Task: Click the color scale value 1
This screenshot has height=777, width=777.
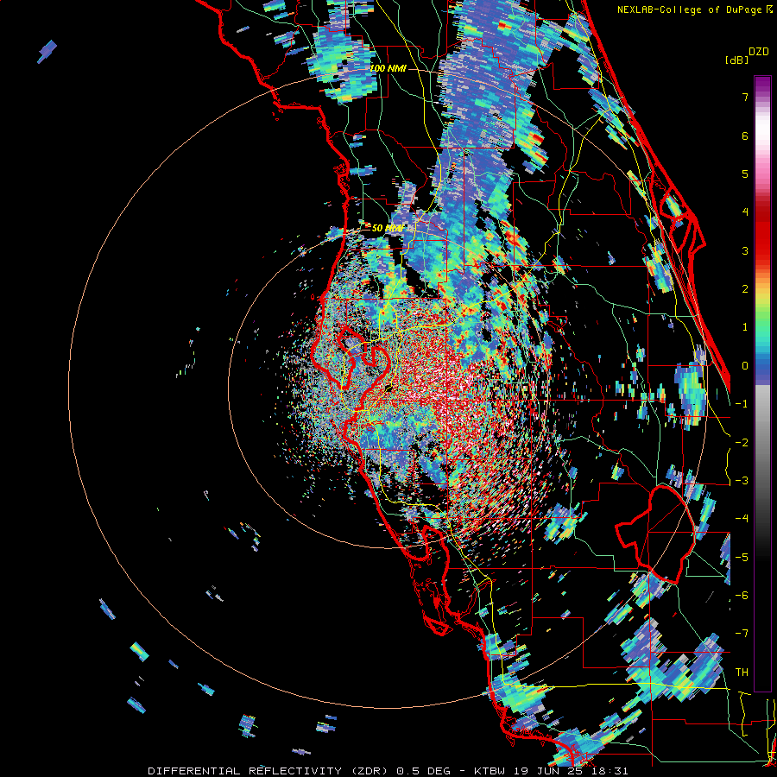Action: (745, 327)
